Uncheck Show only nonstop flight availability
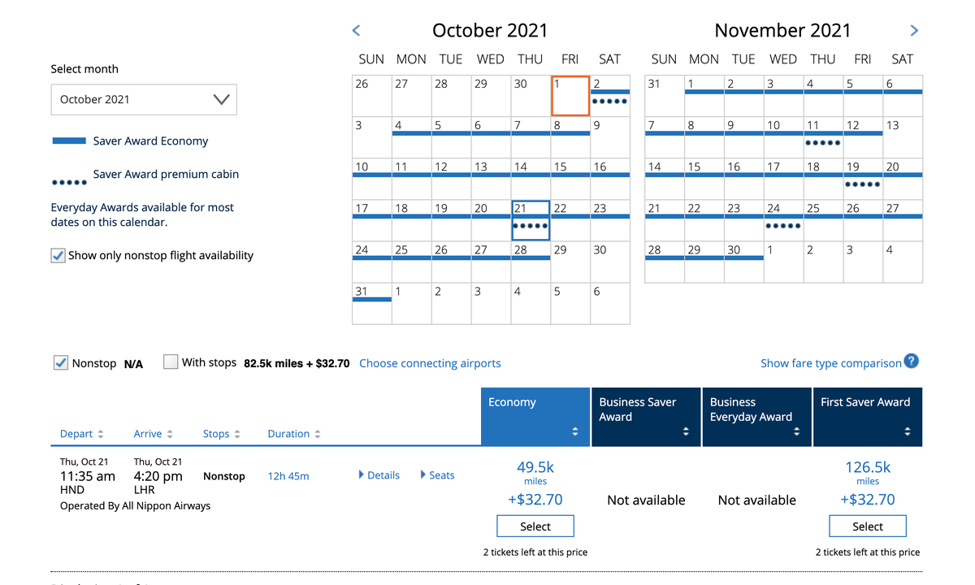Image resolution: width=975 pixels, height=585 pixels. [58, 254]
